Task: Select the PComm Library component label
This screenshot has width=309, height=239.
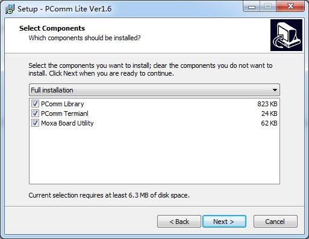Action: pos(63,104)
